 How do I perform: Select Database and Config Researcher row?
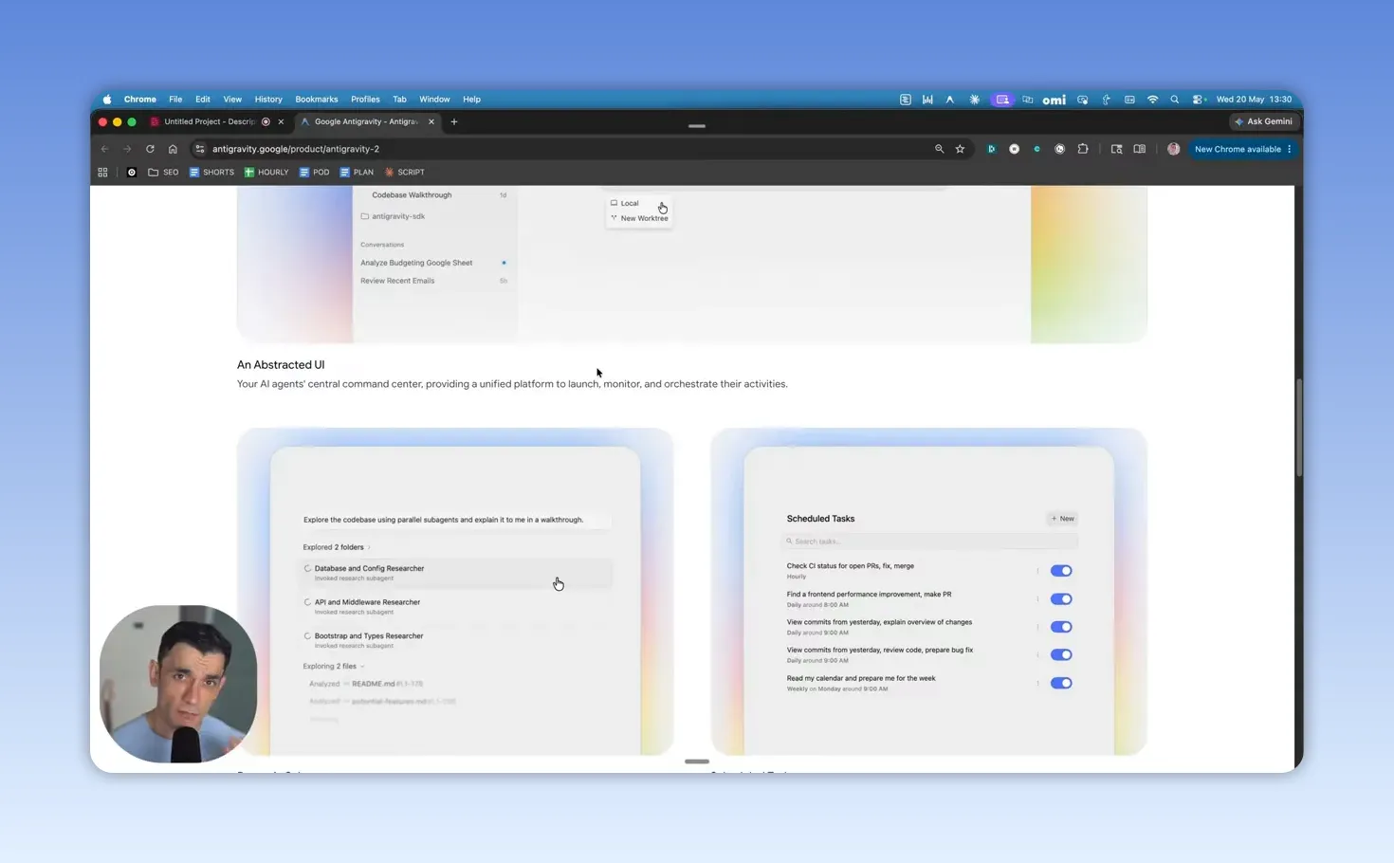pyautogui.click(x=455, y=572)
